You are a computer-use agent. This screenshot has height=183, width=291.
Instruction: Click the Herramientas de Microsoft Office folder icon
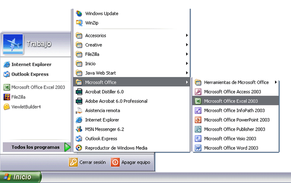(198, 82)
